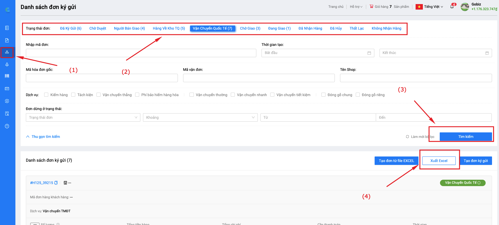The width and height of the screenshot is (499, 225).
Task: Click the Gobiz user avatar
Action: coord(465,7)
